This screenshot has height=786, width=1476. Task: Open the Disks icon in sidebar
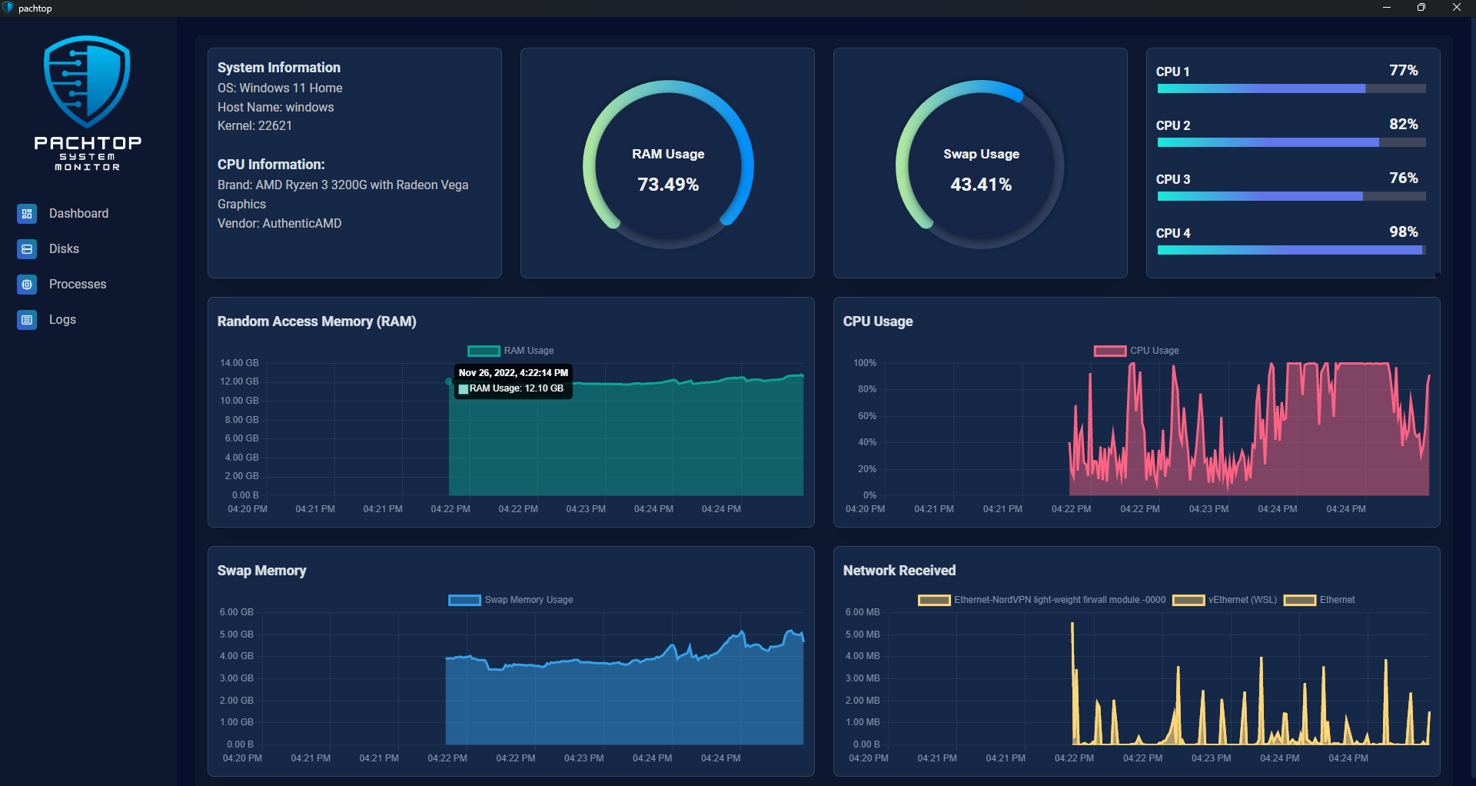pos(27,249)
